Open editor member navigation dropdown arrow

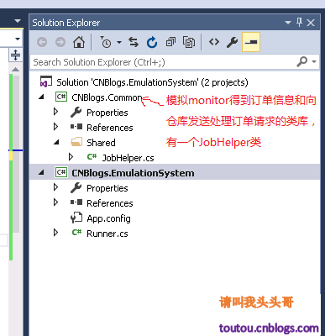[18, 39]
